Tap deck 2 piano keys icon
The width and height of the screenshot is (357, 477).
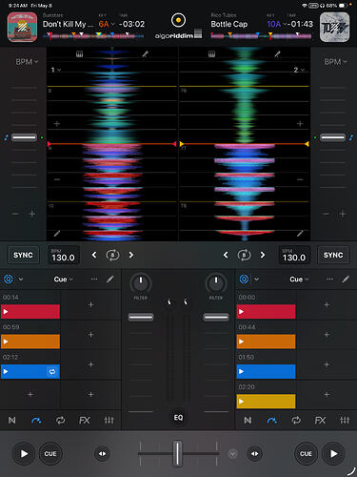(211, 54)
